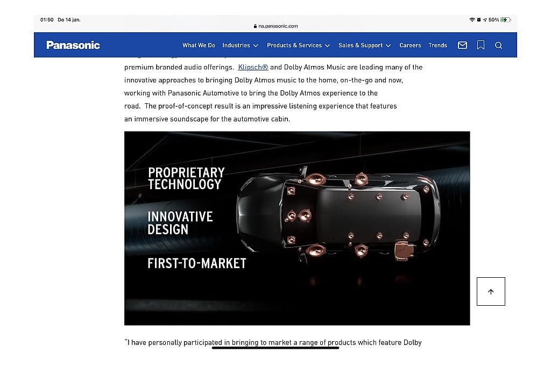Click the car speaker layout image
This screenshot has width=551, height=367.
click(x=297, y=228)
